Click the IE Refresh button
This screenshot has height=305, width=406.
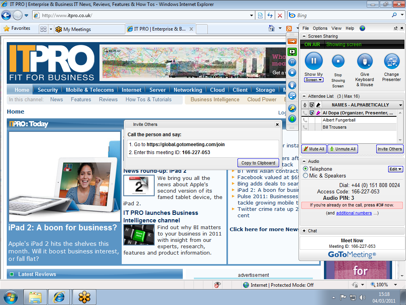[x=270, y=15]
